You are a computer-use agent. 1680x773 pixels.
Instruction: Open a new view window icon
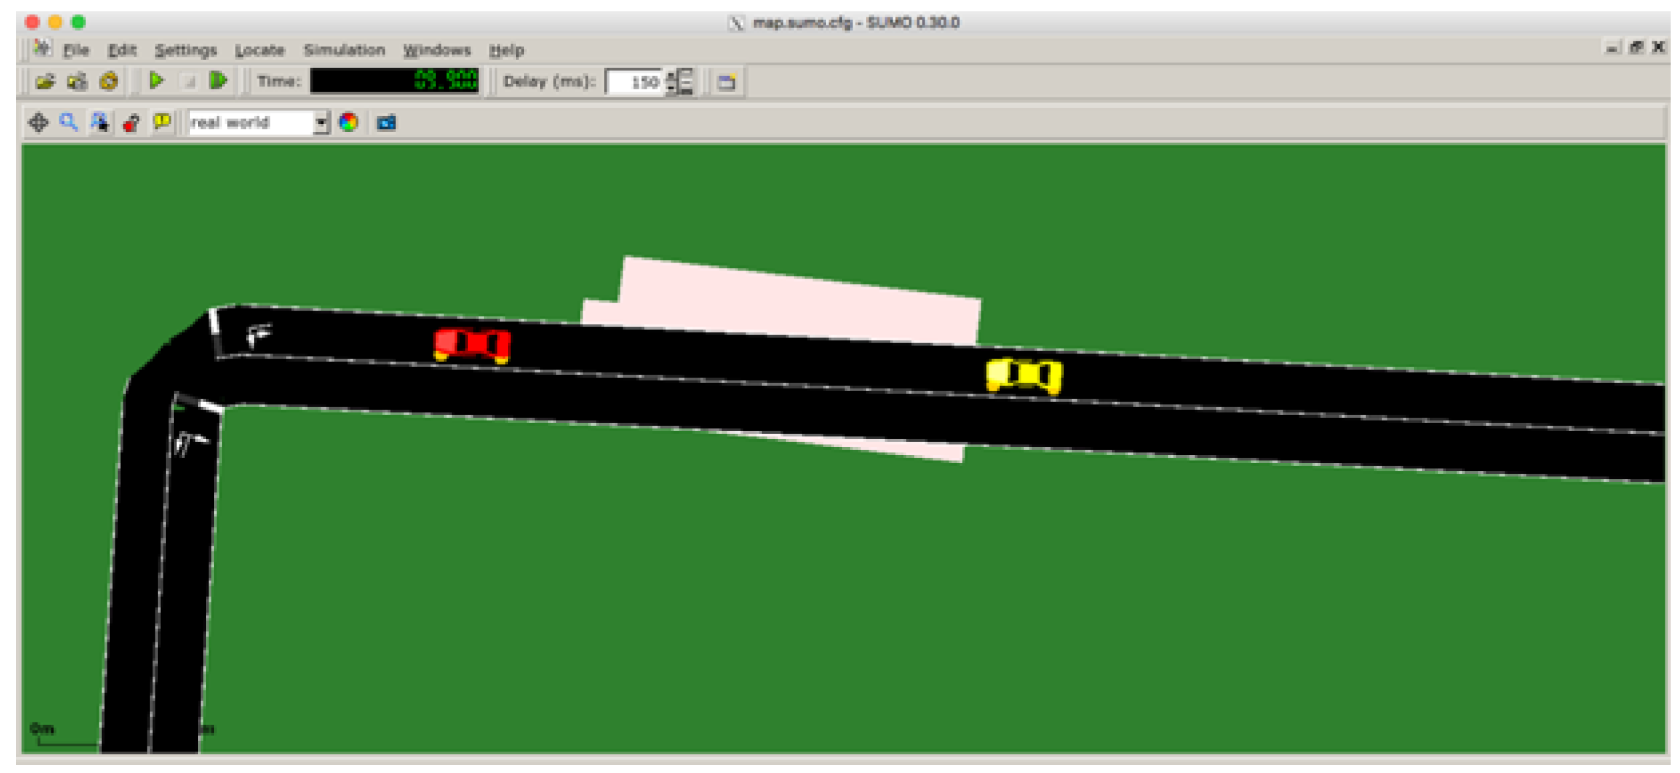point(727,83)
